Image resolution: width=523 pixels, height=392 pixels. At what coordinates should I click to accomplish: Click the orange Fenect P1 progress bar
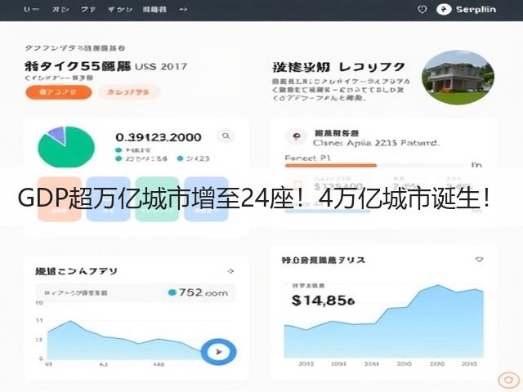[330, 165]
